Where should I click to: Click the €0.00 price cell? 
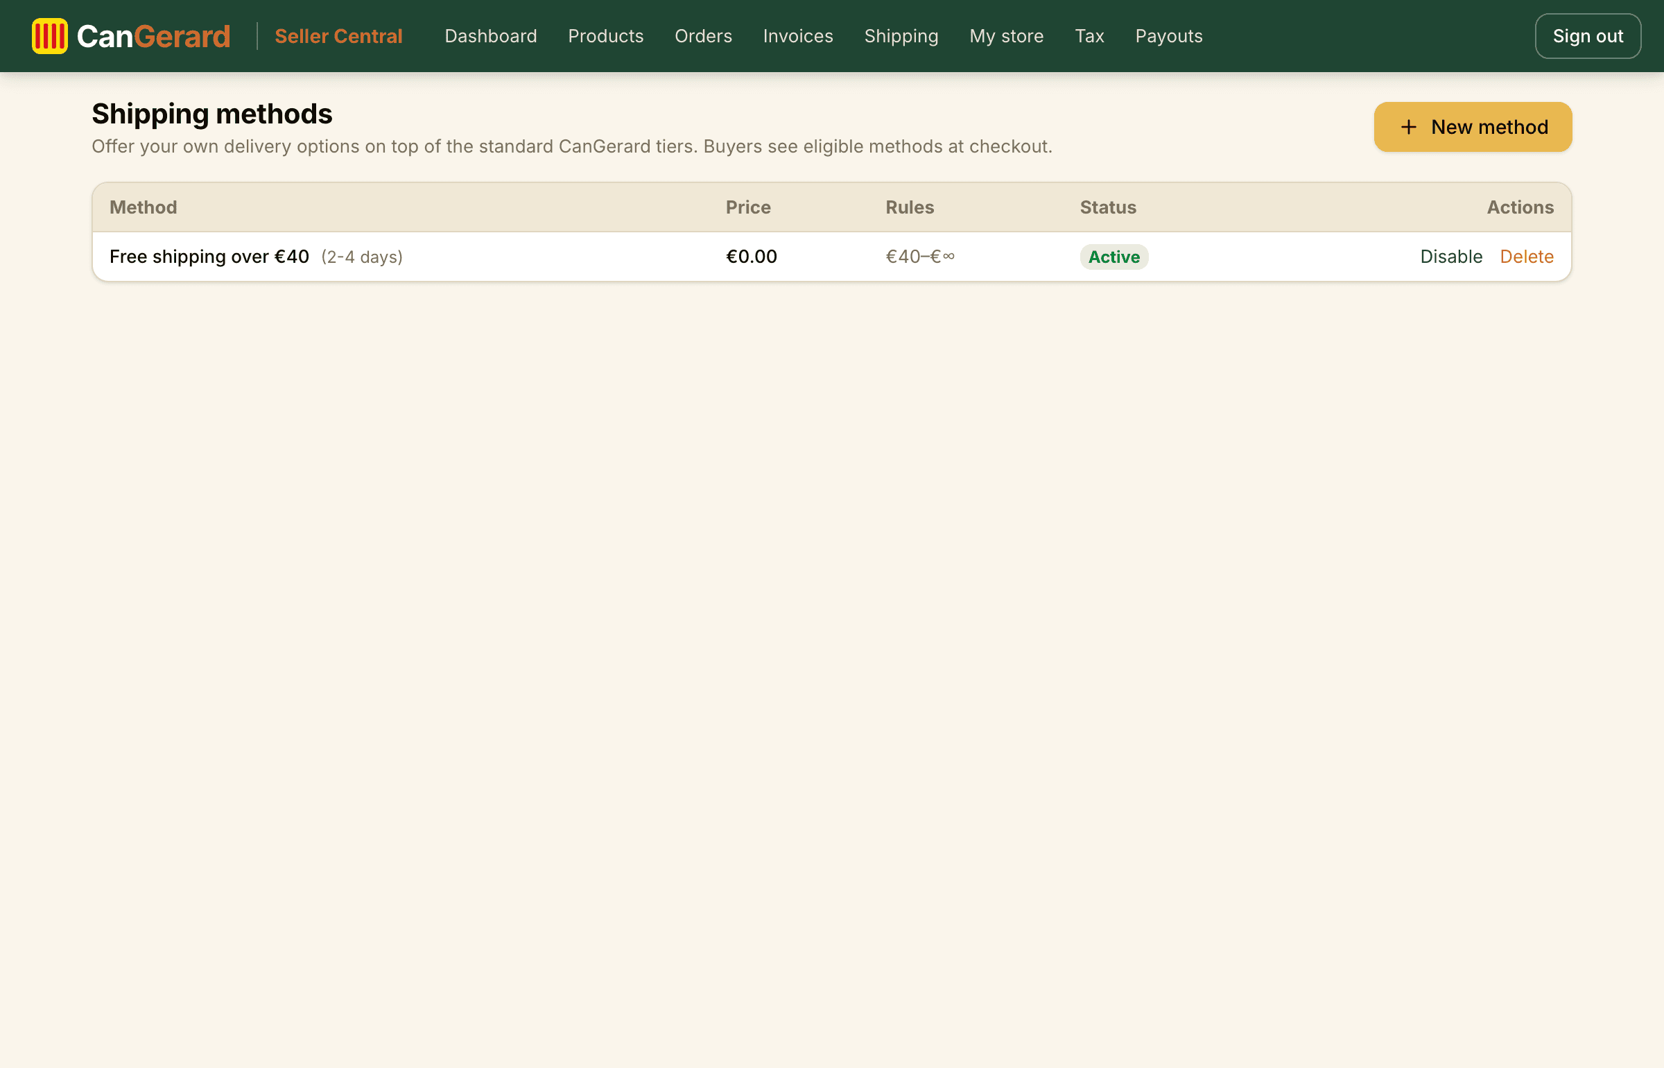(752, 257)
